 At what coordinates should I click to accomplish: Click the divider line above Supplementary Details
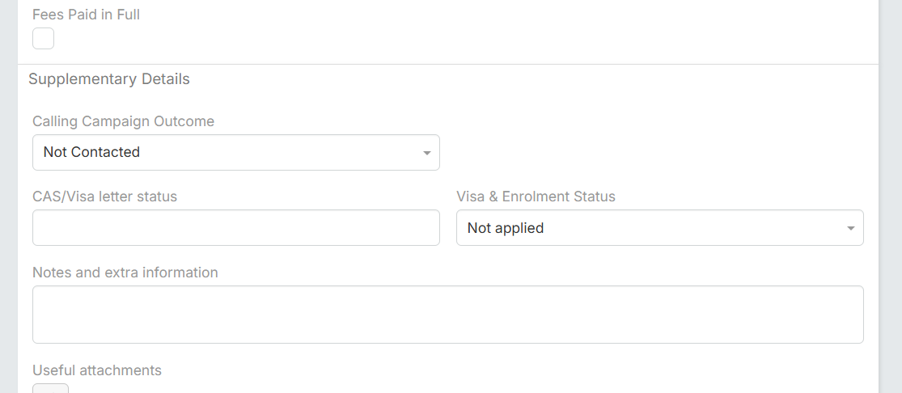(447, 64)
